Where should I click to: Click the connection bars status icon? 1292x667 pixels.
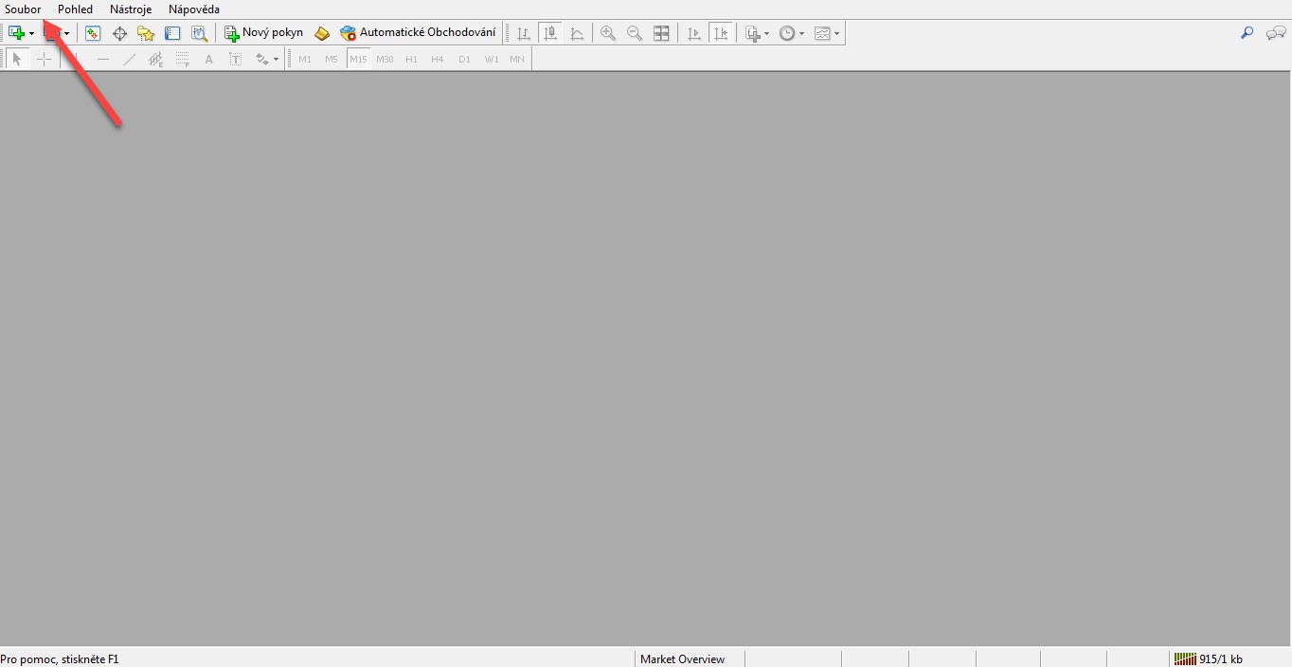click(1185, 658)
